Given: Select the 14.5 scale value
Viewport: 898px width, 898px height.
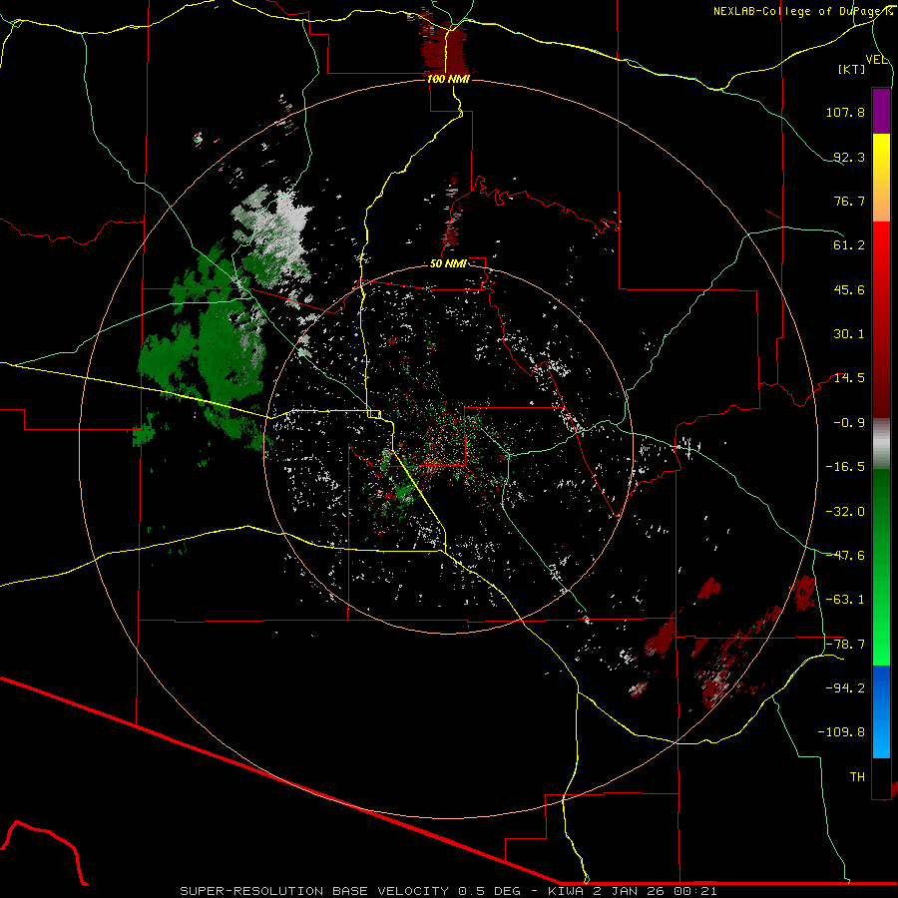Looking at the screenshot, I should 849,378.
